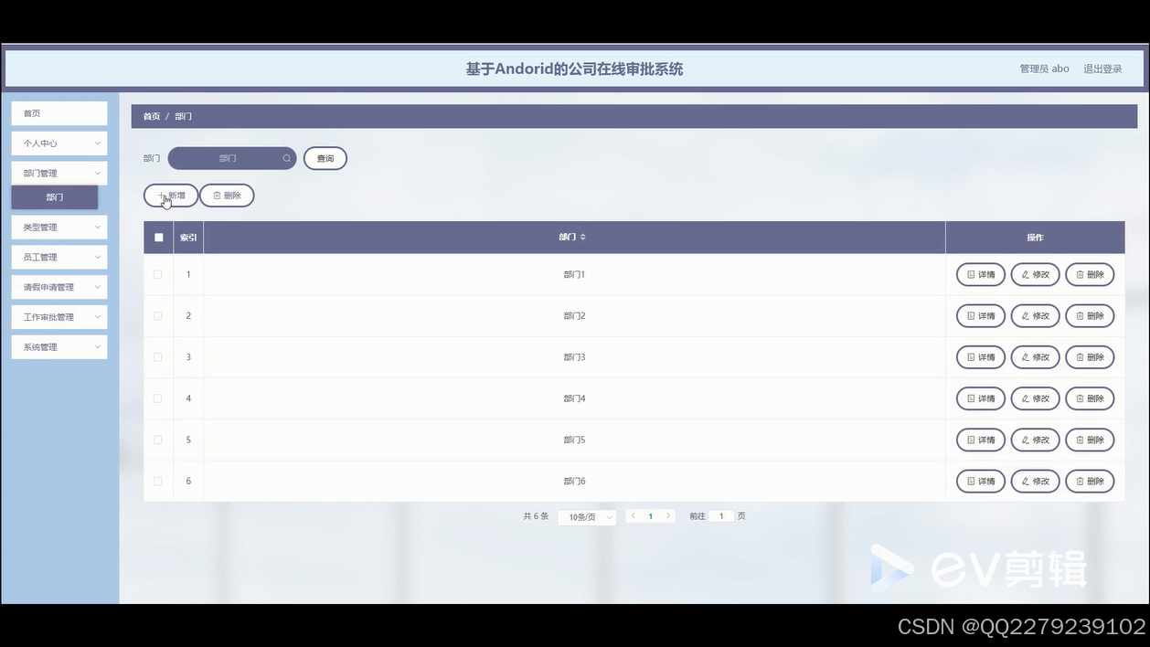This screenshot has width=1150, height=647.
Task: Open the 10条/页 page size dropdown
Action: tap(586, 516)
